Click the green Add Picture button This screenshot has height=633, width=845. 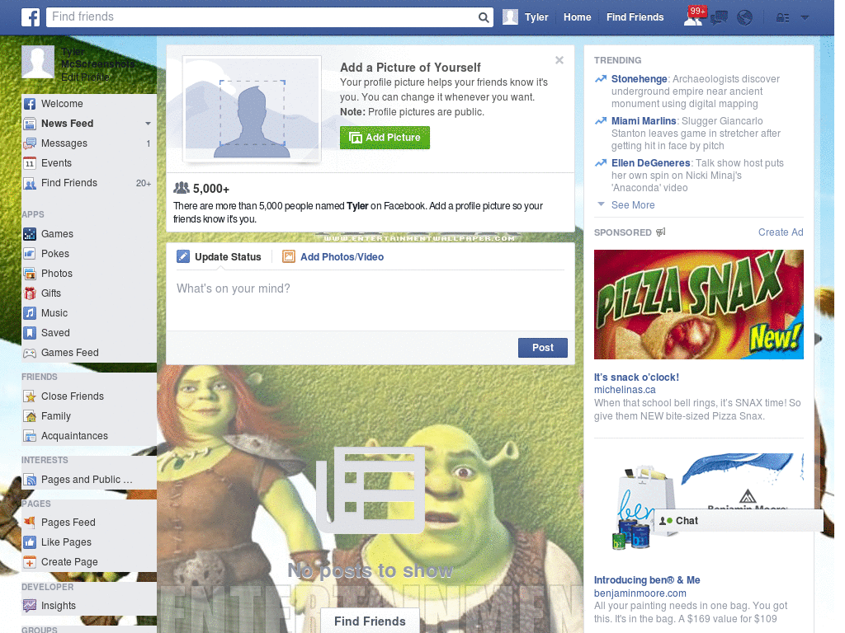point(385,138)
